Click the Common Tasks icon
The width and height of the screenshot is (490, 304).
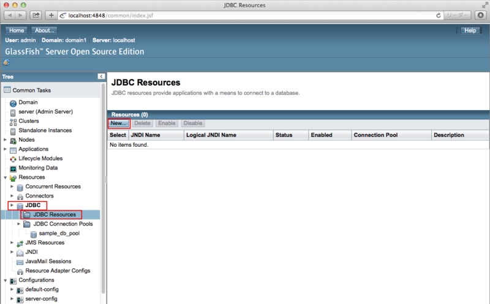(7, 90)
